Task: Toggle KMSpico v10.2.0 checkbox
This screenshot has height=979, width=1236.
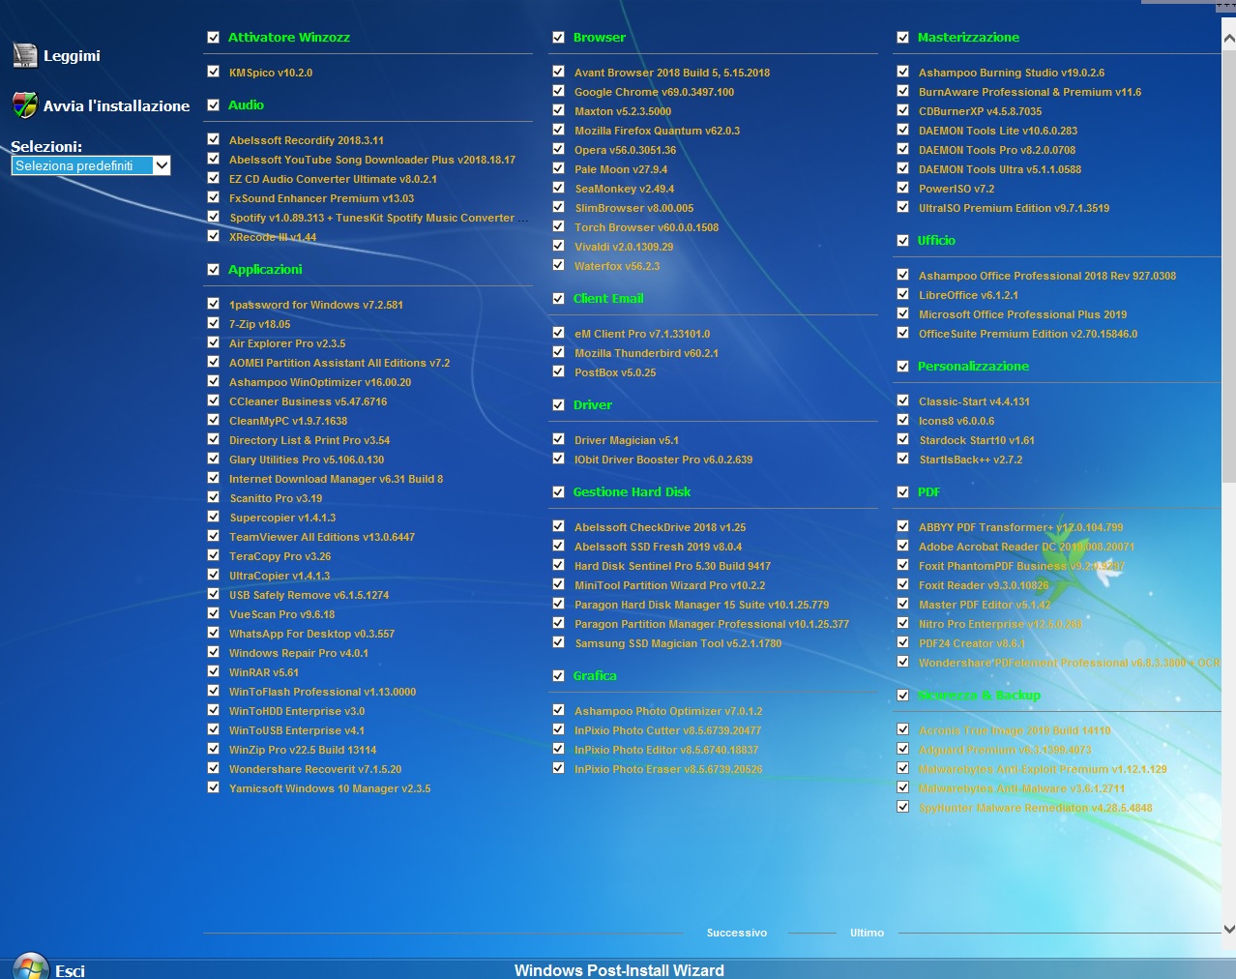Action: [x=214, y=72]
